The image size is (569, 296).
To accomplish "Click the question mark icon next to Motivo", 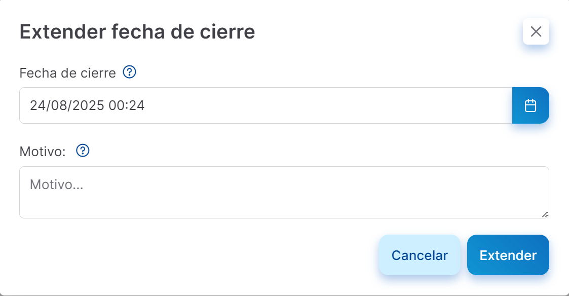I will click(x=82, y=151).
